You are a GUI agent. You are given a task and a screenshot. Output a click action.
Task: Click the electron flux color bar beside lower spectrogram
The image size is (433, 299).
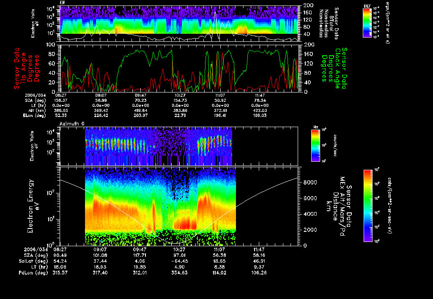point(368,206)
